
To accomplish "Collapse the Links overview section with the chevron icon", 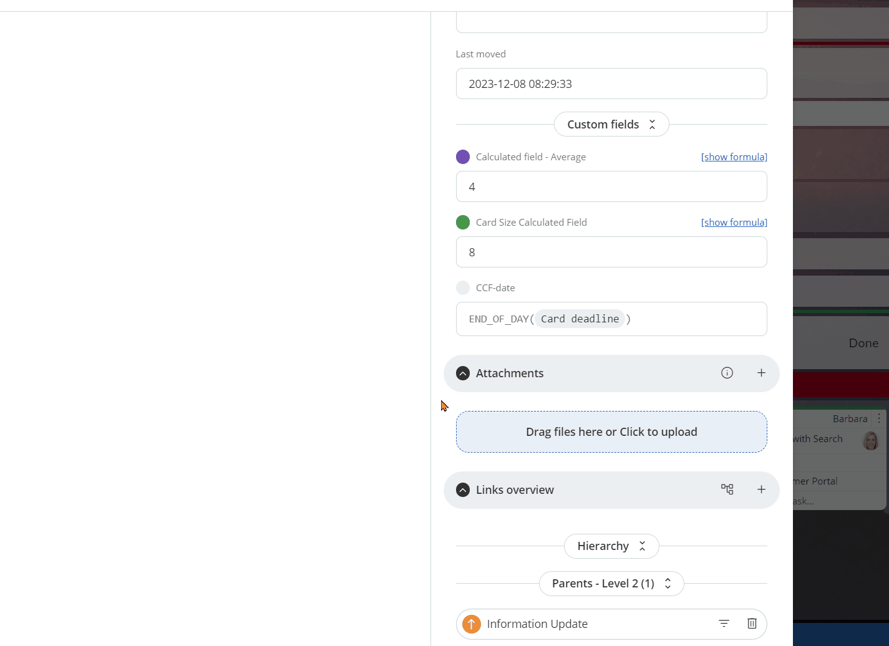I will [463, 490].
